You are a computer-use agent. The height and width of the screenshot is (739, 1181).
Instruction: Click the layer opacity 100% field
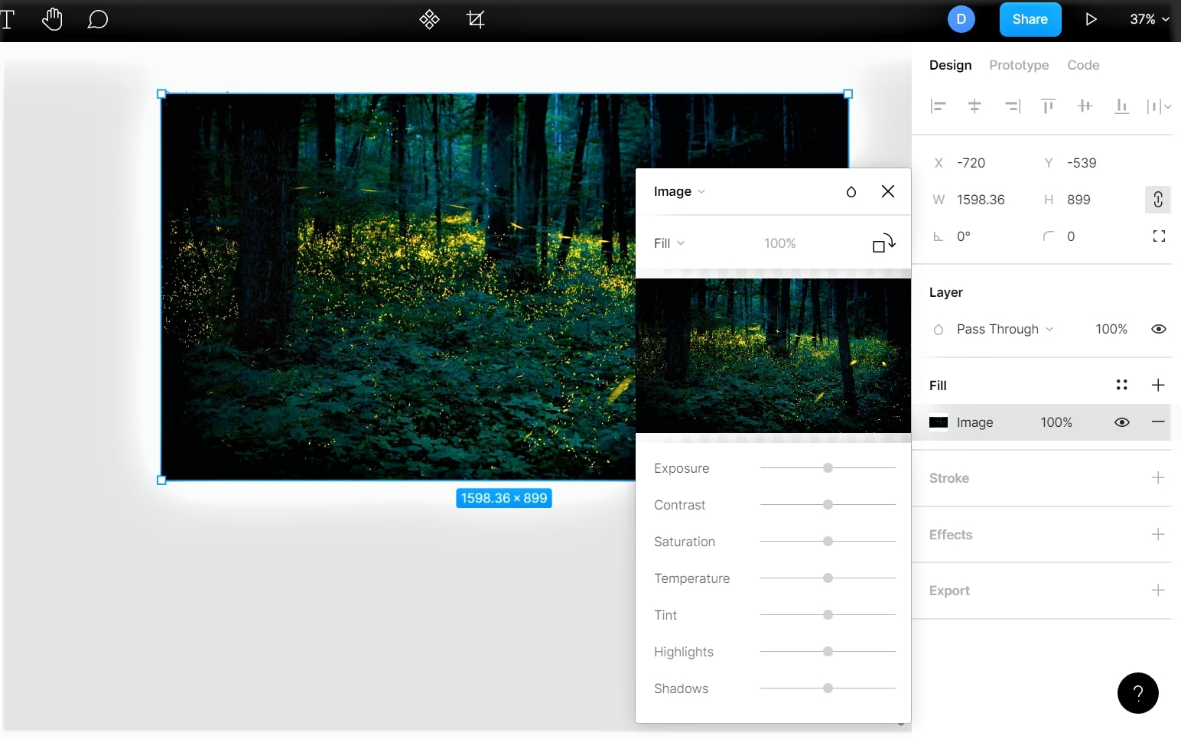click(1111, 329)
